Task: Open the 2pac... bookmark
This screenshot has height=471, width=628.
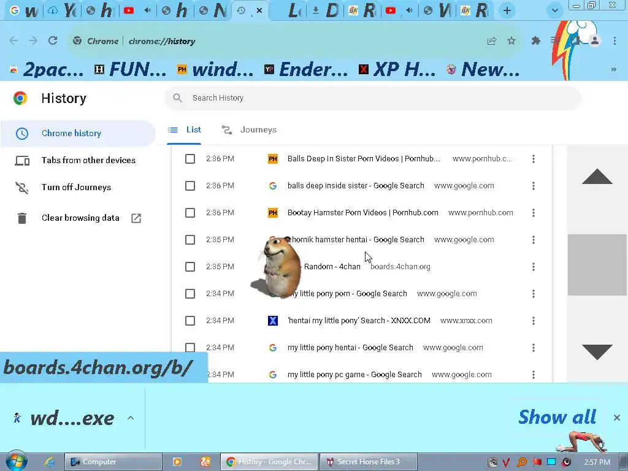Action: 47,70
